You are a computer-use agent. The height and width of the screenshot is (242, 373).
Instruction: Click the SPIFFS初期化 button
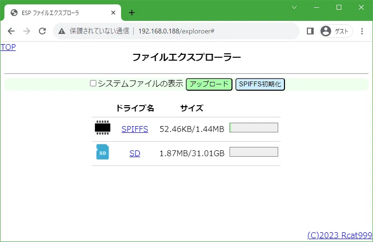click(260, 84)
